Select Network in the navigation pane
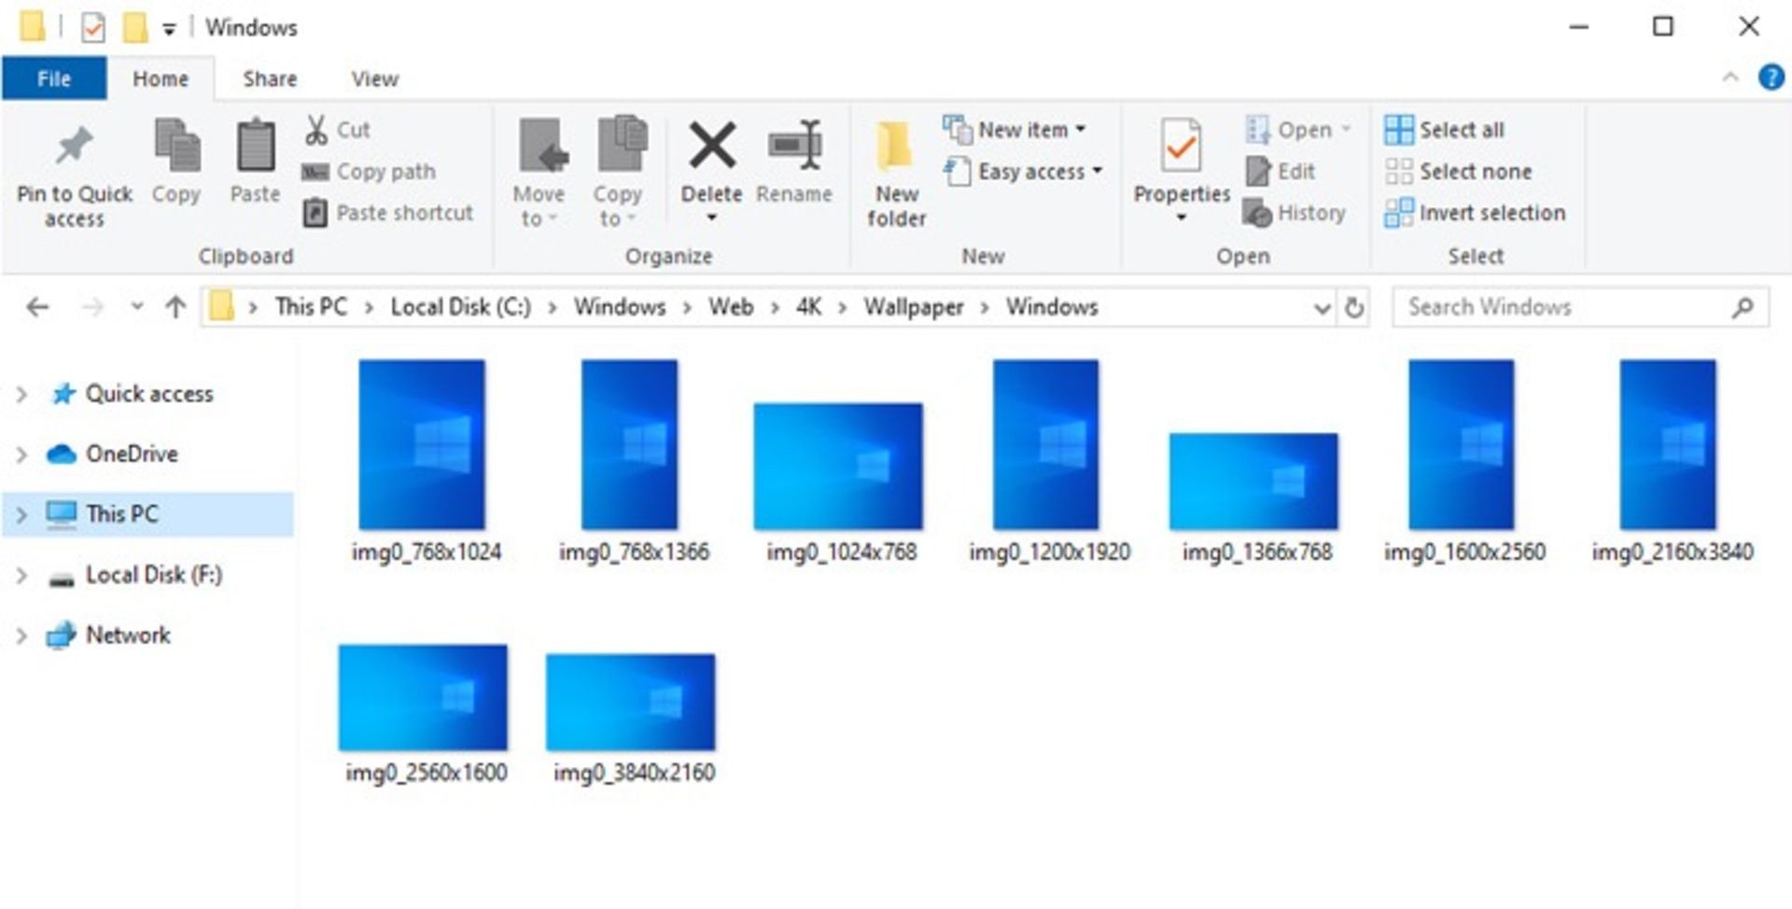This screenshot has width=1792, height=909. tap(109, 635)
